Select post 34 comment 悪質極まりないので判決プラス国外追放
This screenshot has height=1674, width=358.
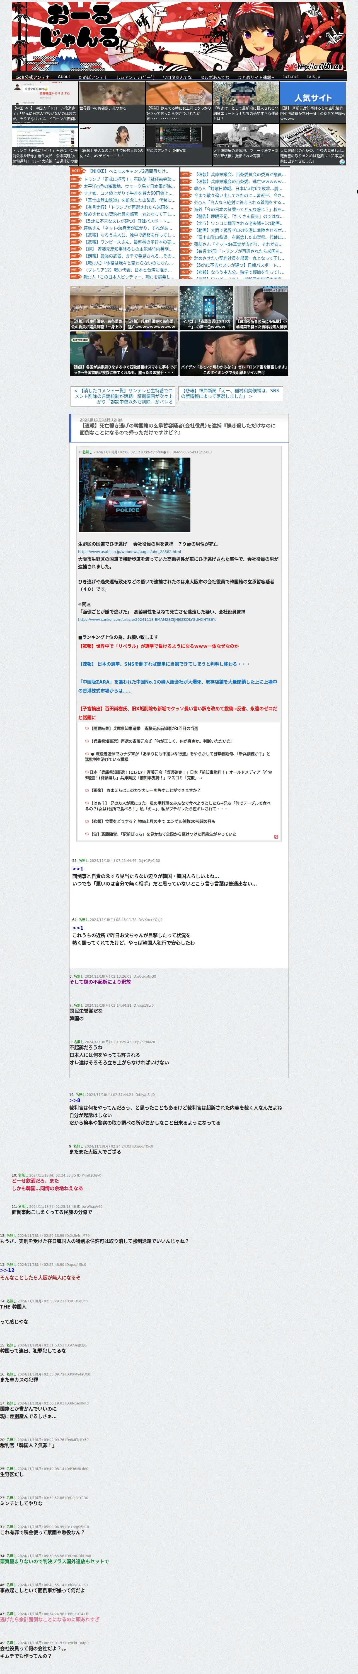[x=55, y=1561]
